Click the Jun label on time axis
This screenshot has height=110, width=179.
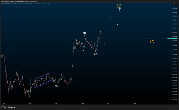coord(4,103)
